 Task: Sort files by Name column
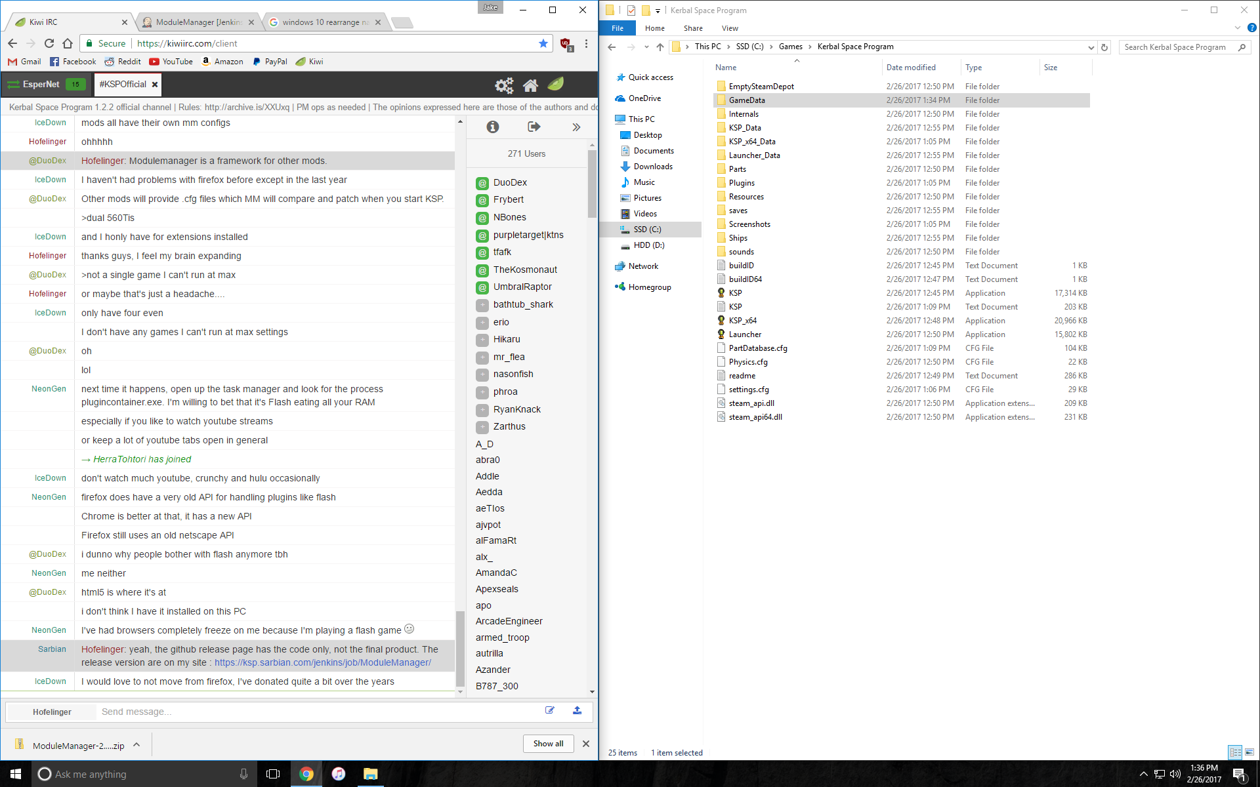(797, 68)
